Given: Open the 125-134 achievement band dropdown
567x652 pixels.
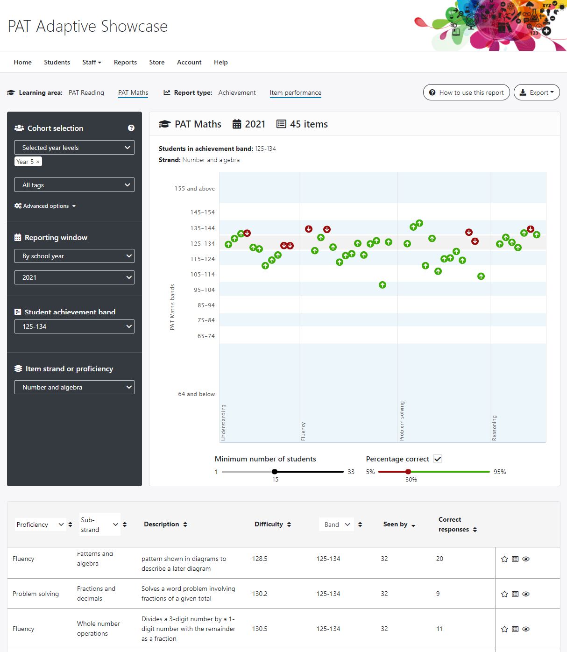Looking at the screenshot, I should [74, 326].
